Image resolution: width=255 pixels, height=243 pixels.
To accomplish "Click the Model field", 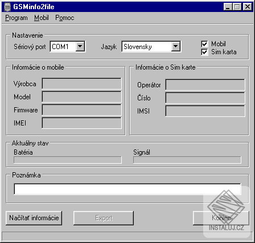I will 81,96.
